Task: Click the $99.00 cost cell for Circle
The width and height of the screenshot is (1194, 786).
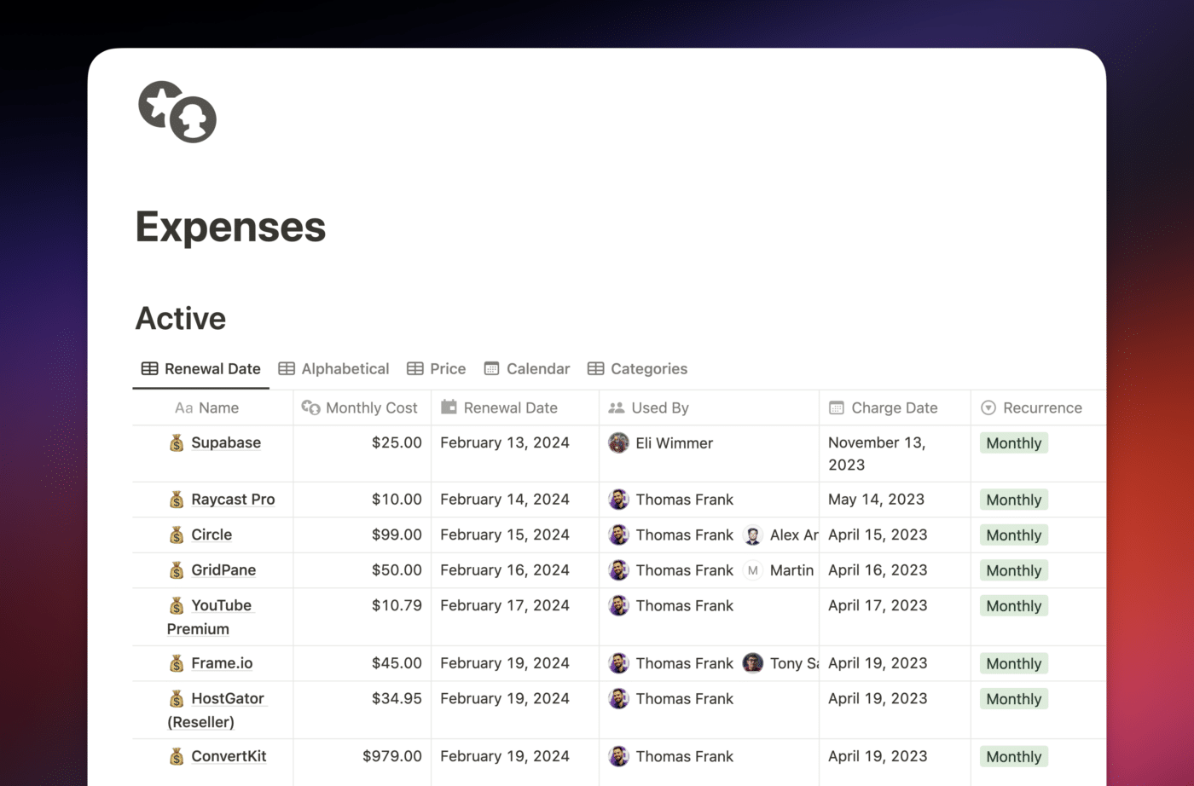Action: pyautogui.click(x=397, y=535)
